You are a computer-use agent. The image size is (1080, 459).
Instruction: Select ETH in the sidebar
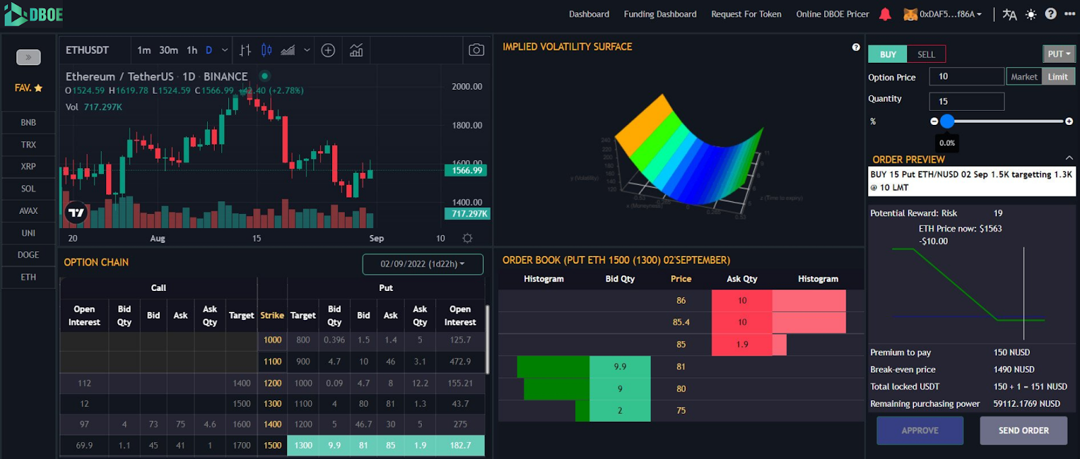tap(28, 277)
